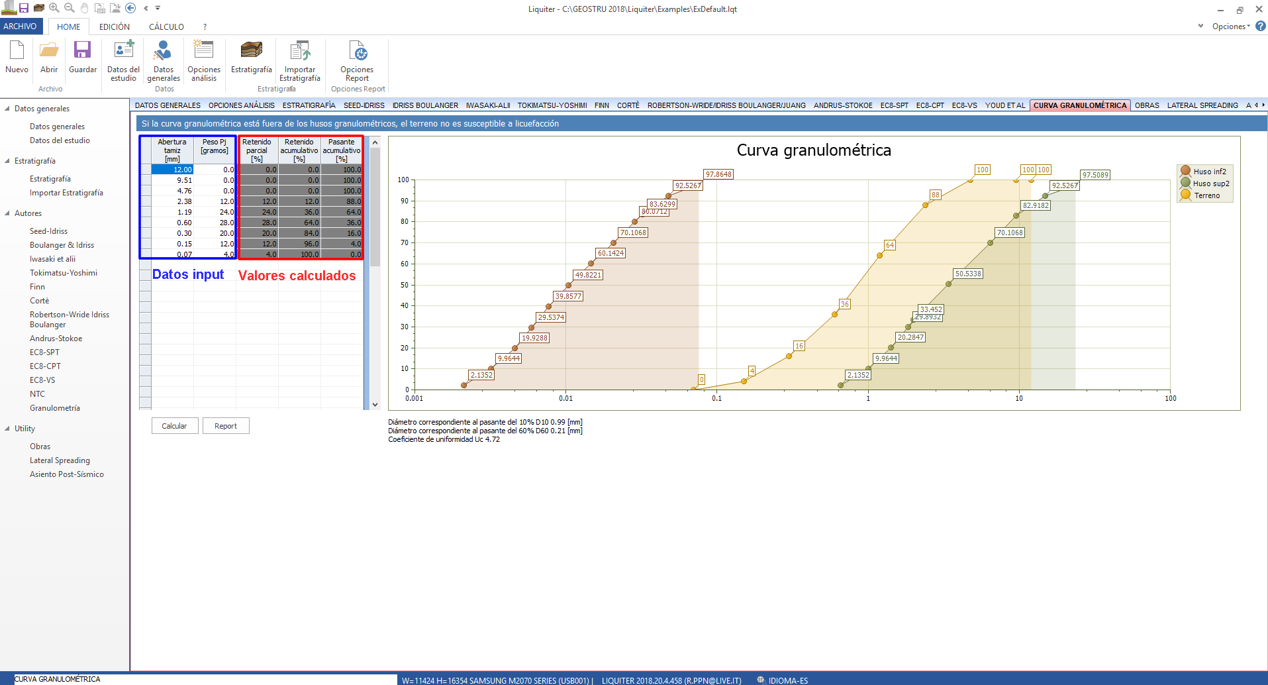Open the quick access toolbar dropdown
Image resolution: width=1268 pixels, height=685 pixels.
coord(158,8)
